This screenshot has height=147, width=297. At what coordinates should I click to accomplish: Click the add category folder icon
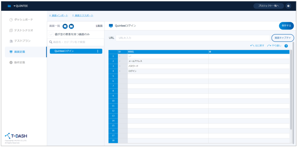click(x=71, y=26)
